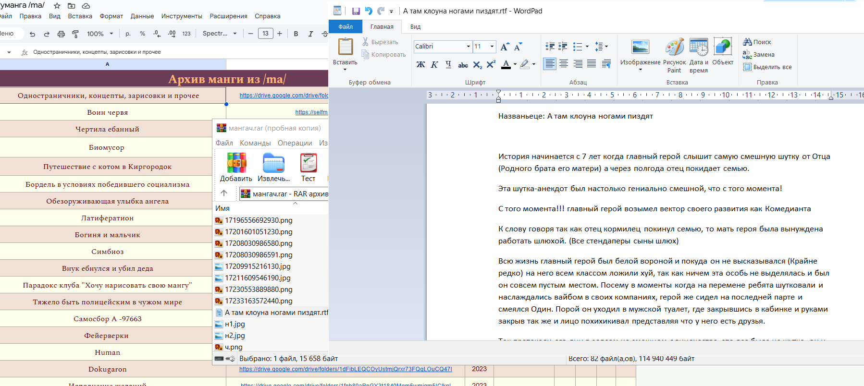Expand the Вставить paste options arrow

pyautogui.click(x=345, y=70)
